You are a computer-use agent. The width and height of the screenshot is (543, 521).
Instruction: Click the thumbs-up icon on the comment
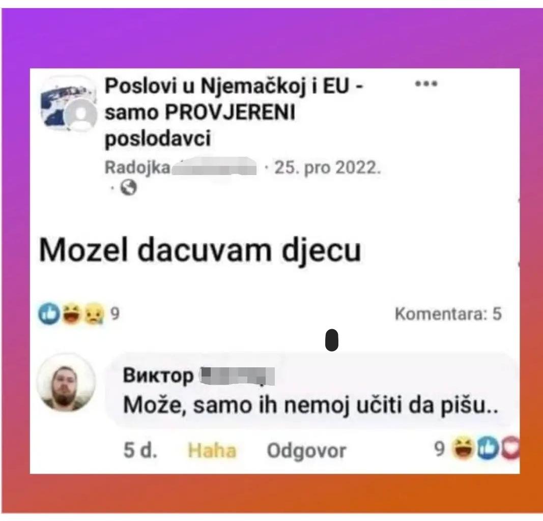coord(488,449)
